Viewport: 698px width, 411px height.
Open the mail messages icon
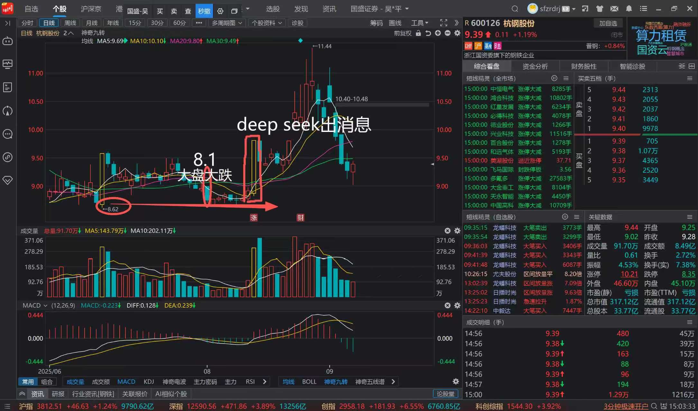pyautogui.click(x=614, y=9)
